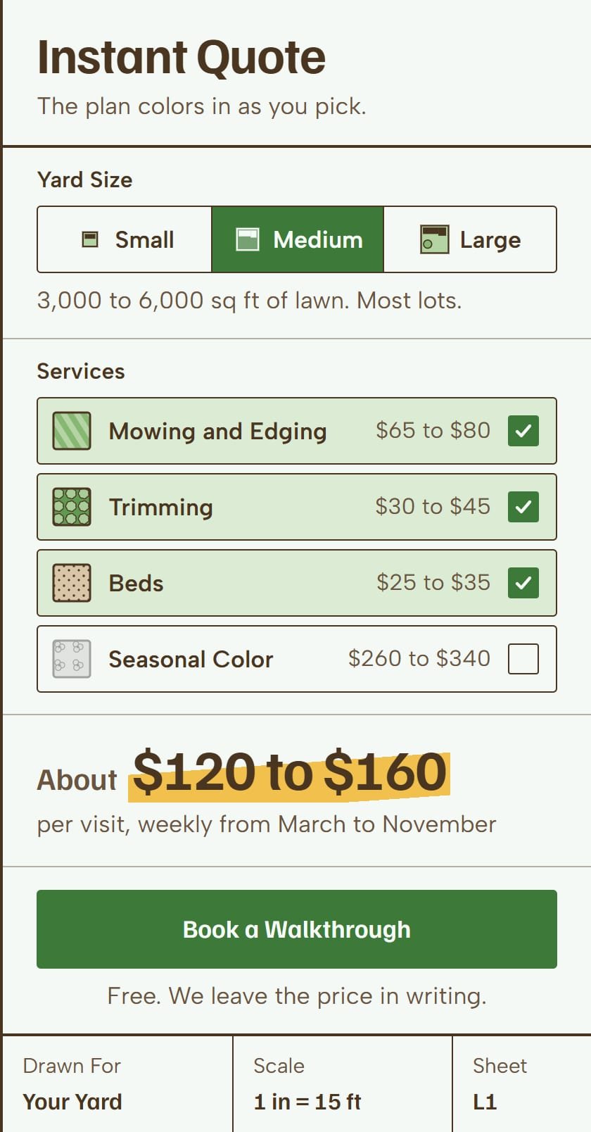
Task: Click the Medium yard plan icon
Action: [247, 239]
